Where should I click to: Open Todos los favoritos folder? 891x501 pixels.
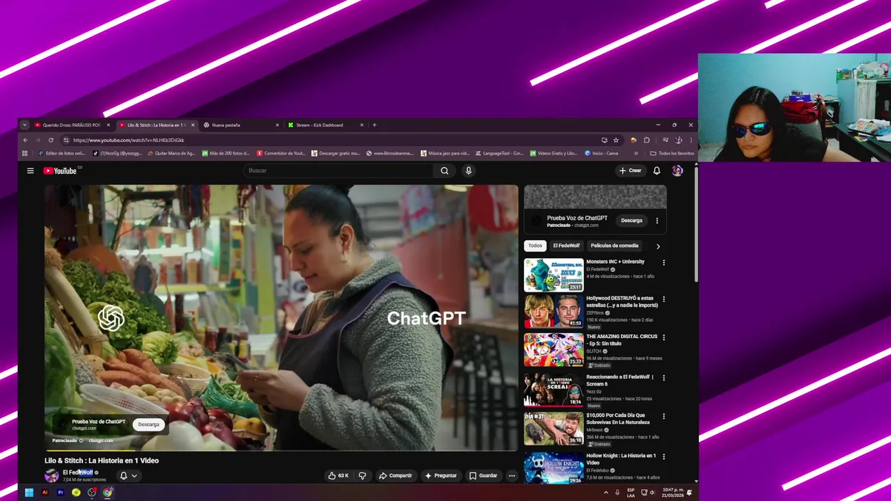672,153
